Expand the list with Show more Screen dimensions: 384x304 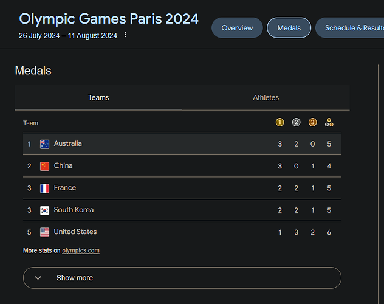[182, 278]
